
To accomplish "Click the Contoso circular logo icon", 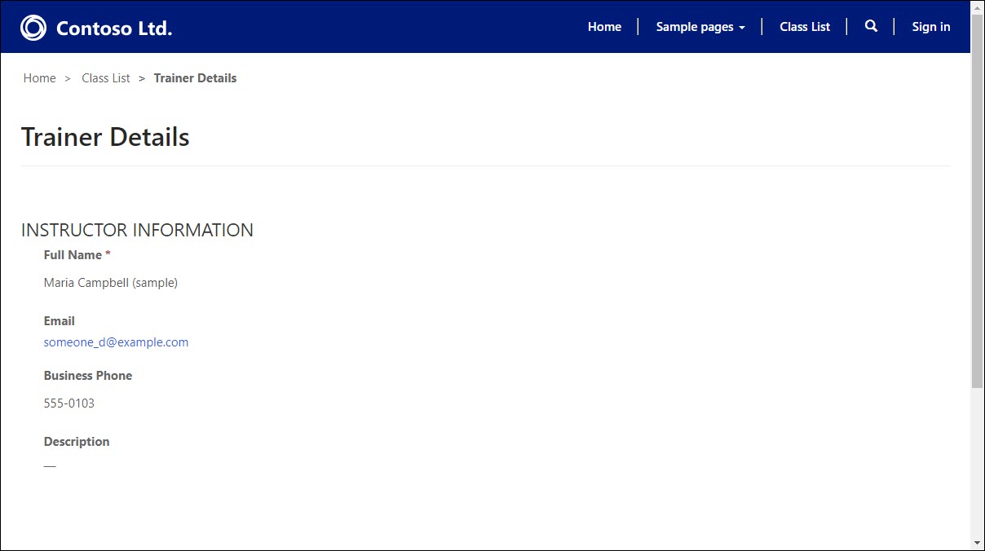I will pos(33,28).
